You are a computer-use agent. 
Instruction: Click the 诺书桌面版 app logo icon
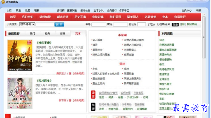tap(3, 2)
